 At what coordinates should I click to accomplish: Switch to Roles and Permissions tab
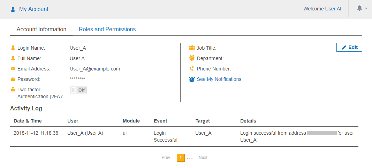(107, 30)
